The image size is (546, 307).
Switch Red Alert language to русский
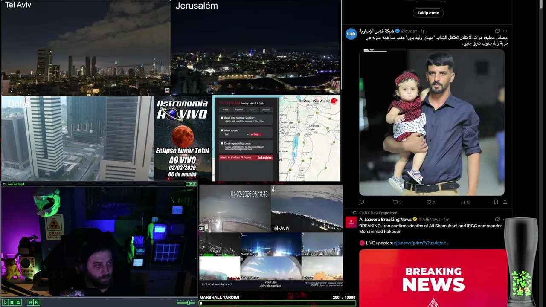click(x=266, y=110)
